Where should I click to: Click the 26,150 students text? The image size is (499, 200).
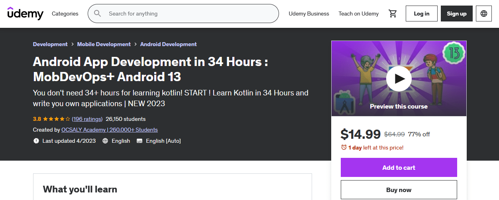coord(126,119)
